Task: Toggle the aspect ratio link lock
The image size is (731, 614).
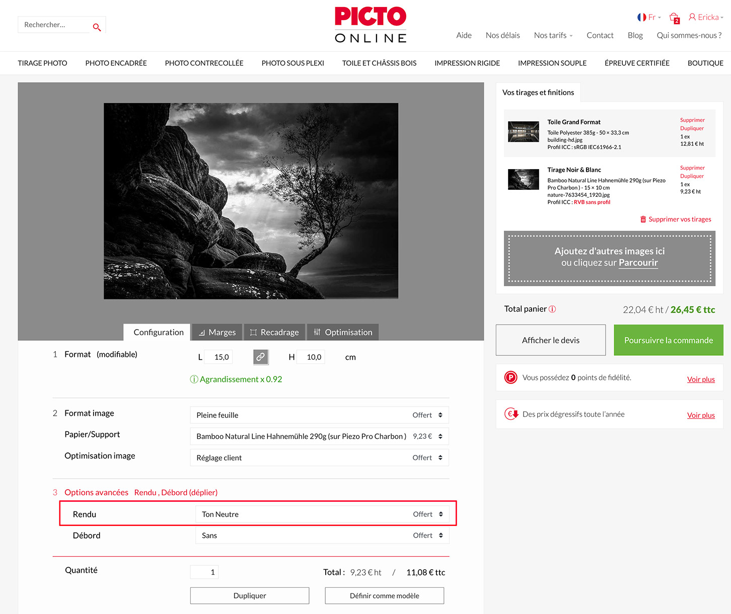Action: 260,357
